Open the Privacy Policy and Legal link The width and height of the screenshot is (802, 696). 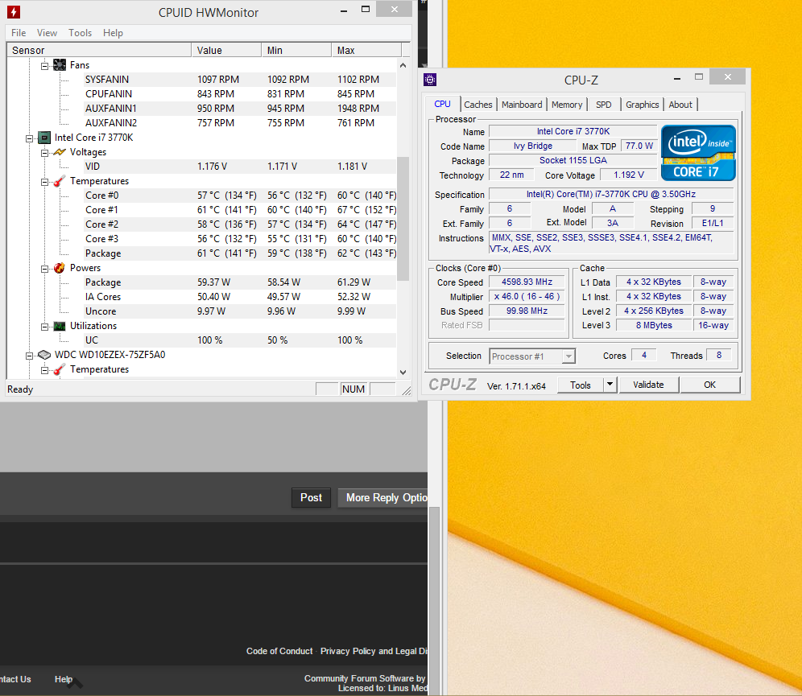(x=374, y=651)
